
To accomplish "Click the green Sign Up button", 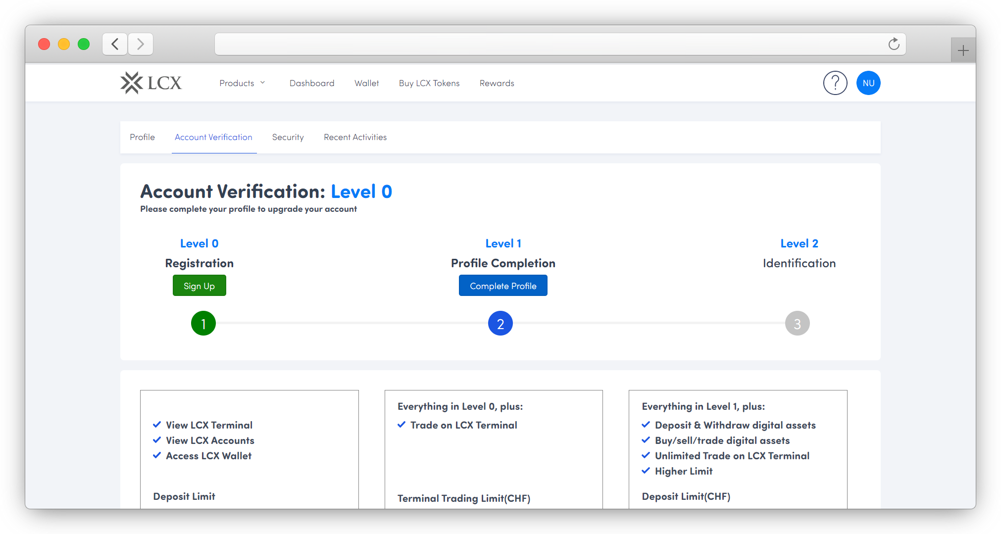I will coord(200,286).
